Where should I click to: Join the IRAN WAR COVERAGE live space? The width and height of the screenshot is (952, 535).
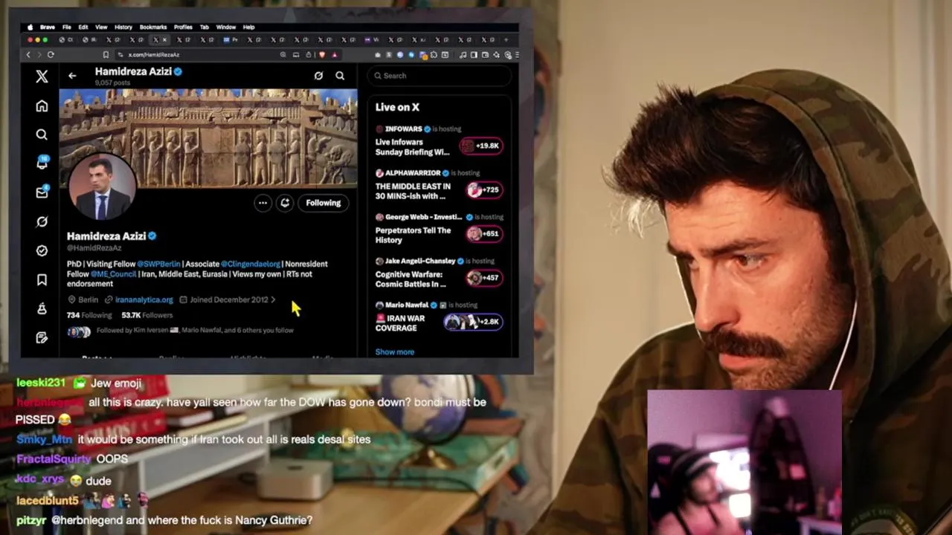474,322
